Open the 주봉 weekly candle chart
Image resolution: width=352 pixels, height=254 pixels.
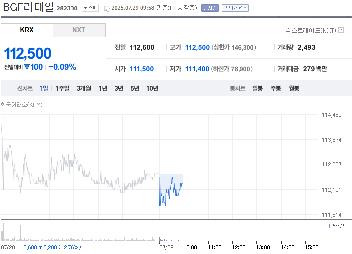coord(276,88)
